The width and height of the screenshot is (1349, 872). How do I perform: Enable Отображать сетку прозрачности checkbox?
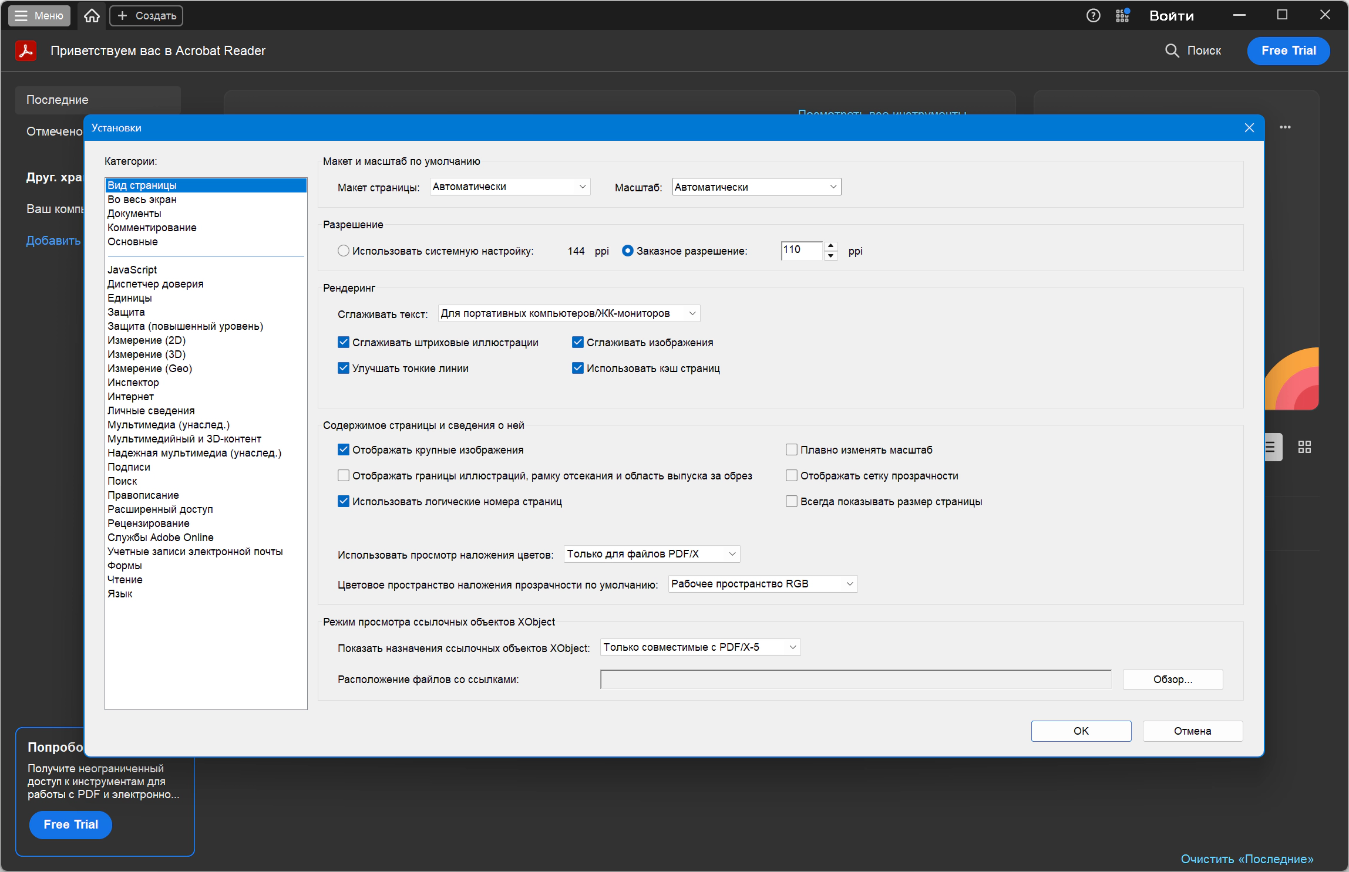click(x=792, y=475)
